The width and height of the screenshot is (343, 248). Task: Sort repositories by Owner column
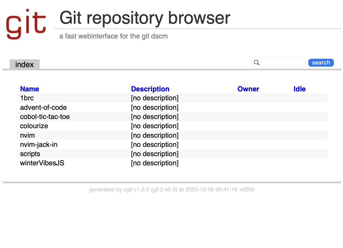tap(248, 89)
